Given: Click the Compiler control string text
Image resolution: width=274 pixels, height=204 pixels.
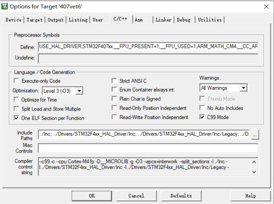Looking at the screenshot, I should tap(145, 167).
